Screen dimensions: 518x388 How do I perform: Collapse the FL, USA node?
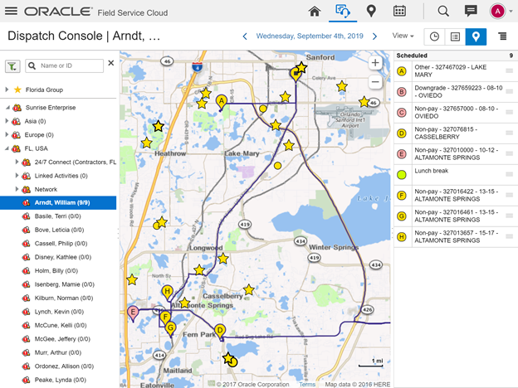(x=7, y=148)
